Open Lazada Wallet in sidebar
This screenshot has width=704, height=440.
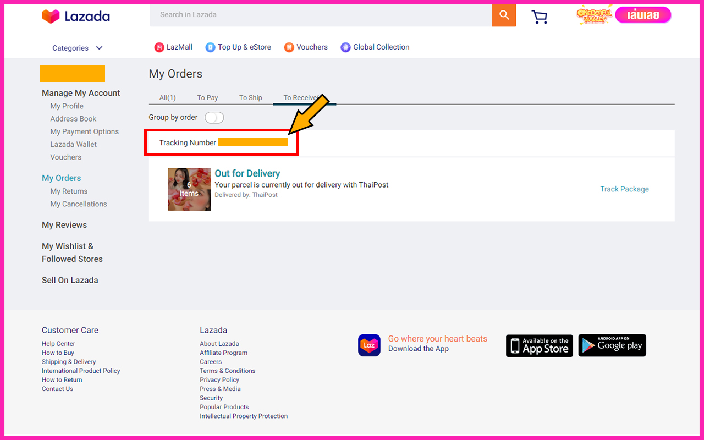73,145
